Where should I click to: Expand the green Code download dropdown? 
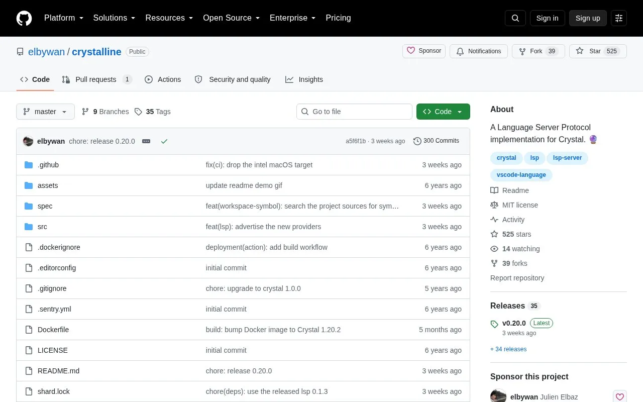(x=443, y=112)
